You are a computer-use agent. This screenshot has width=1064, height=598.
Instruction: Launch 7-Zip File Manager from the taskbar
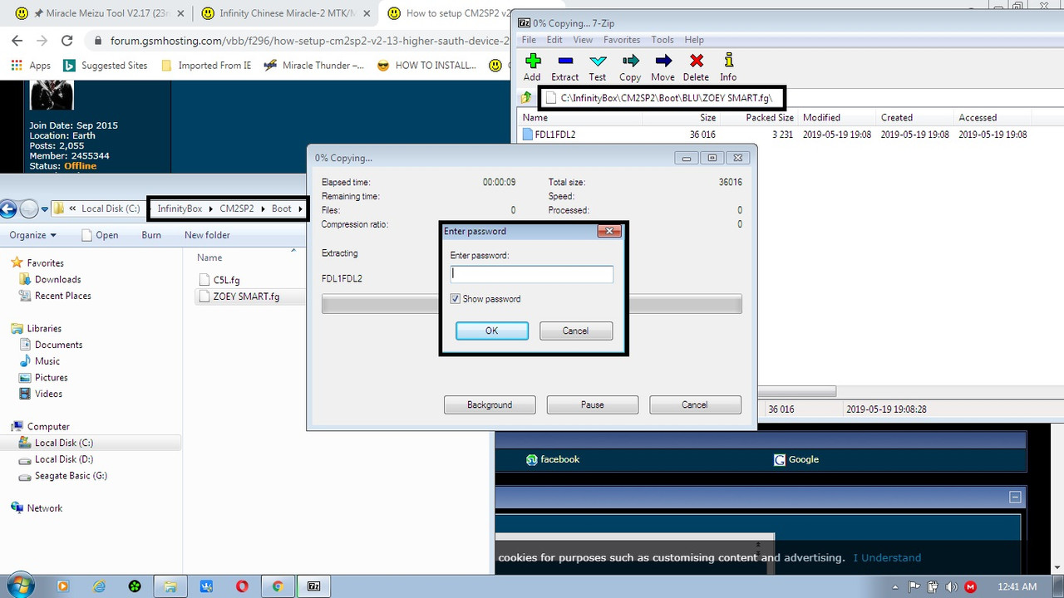point(313,586)
